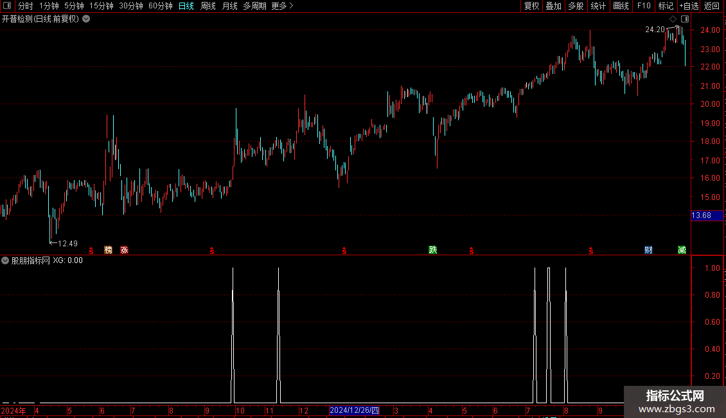Switch to the 1分钟 period

pyautogui.click(x=49, y=6)
